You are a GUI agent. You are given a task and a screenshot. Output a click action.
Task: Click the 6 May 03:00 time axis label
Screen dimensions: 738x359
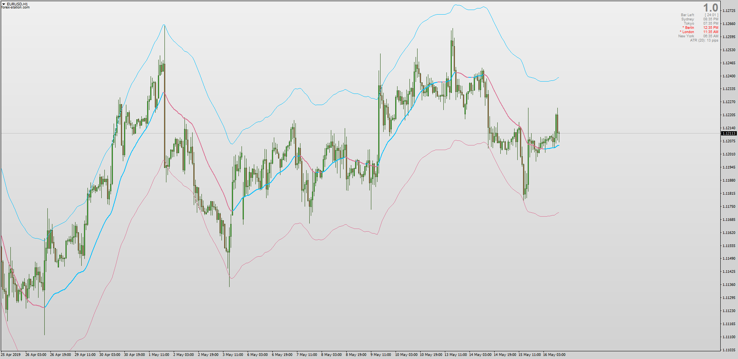click(x=258, y=355)
